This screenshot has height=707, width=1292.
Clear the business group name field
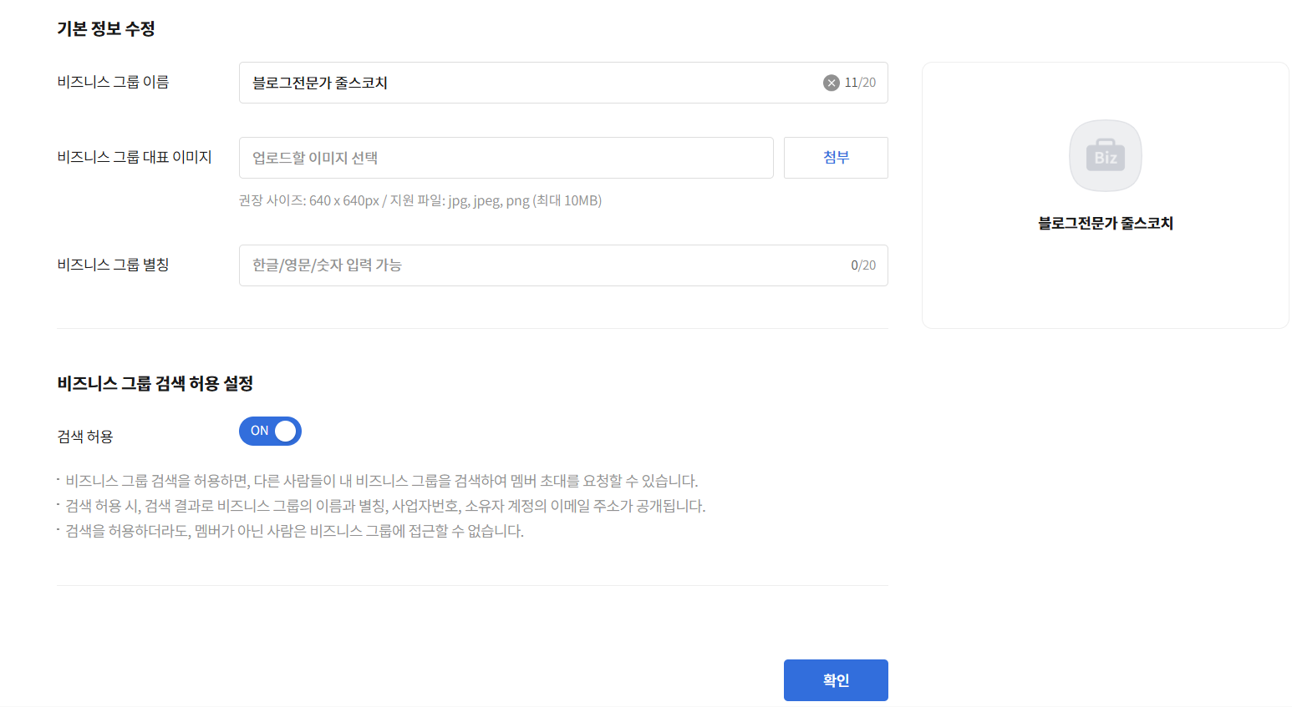831,83
